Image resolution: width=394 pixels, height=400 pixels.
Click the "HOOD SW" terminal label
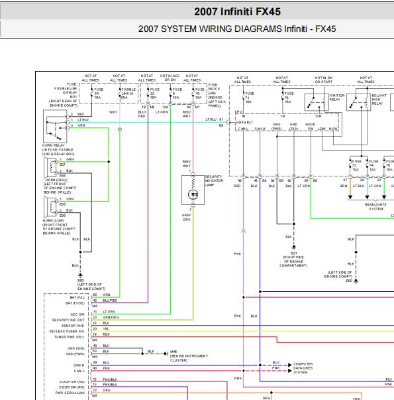coord(310,127)
